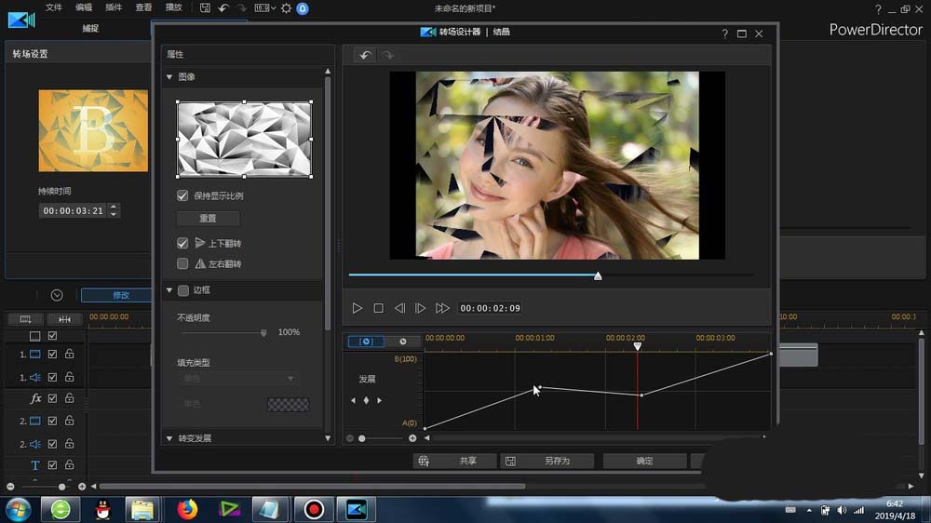
Task: Click undo arrow in transition designer toolbar
Action: coord(365,56)
